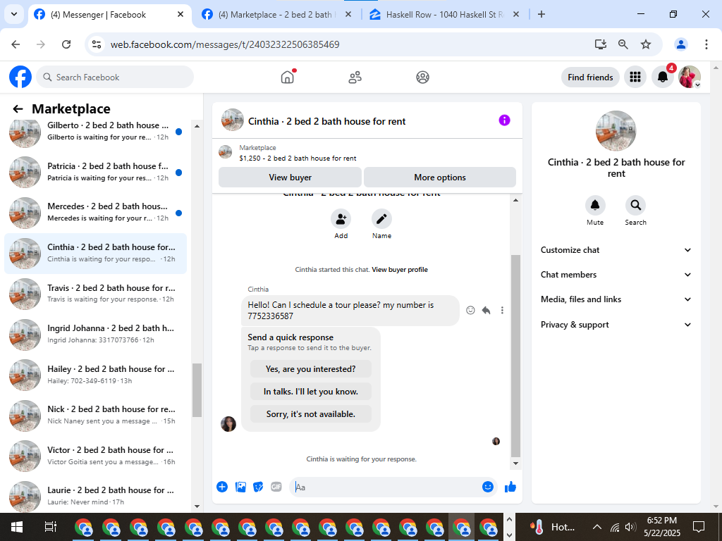Send "In talks. I'll let you know." response

(x=311, y=392)
